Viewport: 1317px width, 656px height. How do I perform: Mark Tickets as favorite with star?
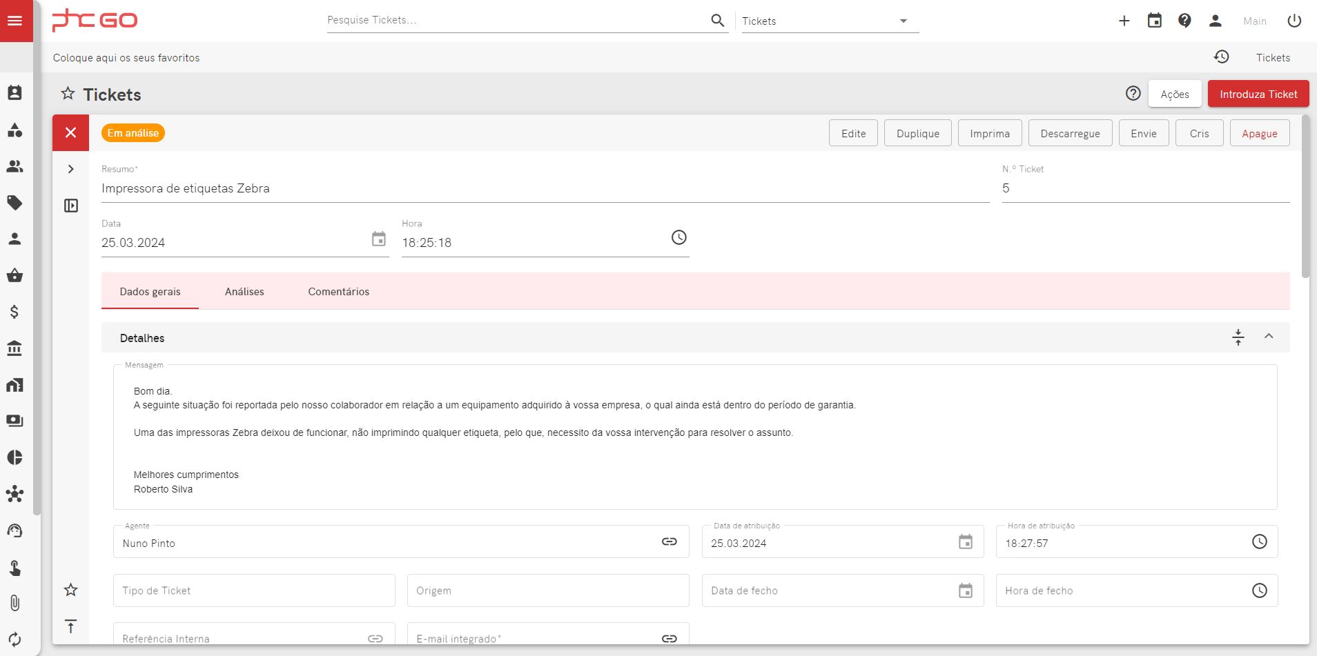(x=68, y=94)
